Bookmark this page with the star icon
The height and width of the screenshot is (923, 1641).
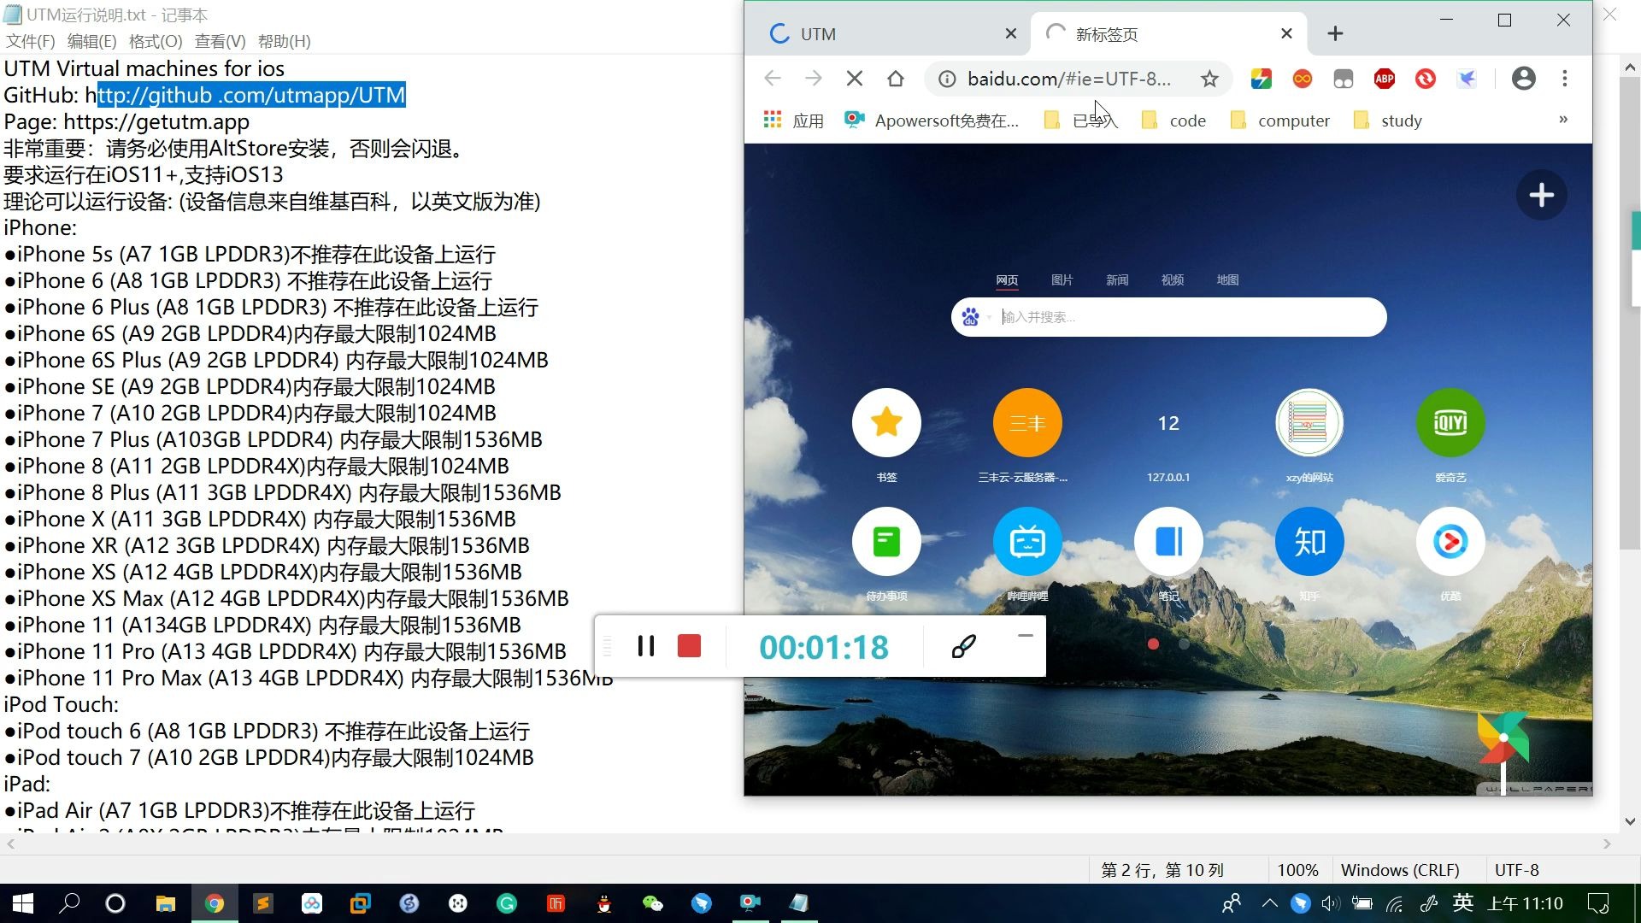tap(1209, 79)
